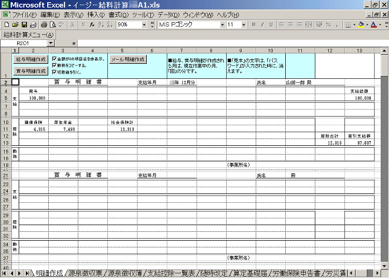Toggle the 切取線を引く checkbox

tap(55, 72)
